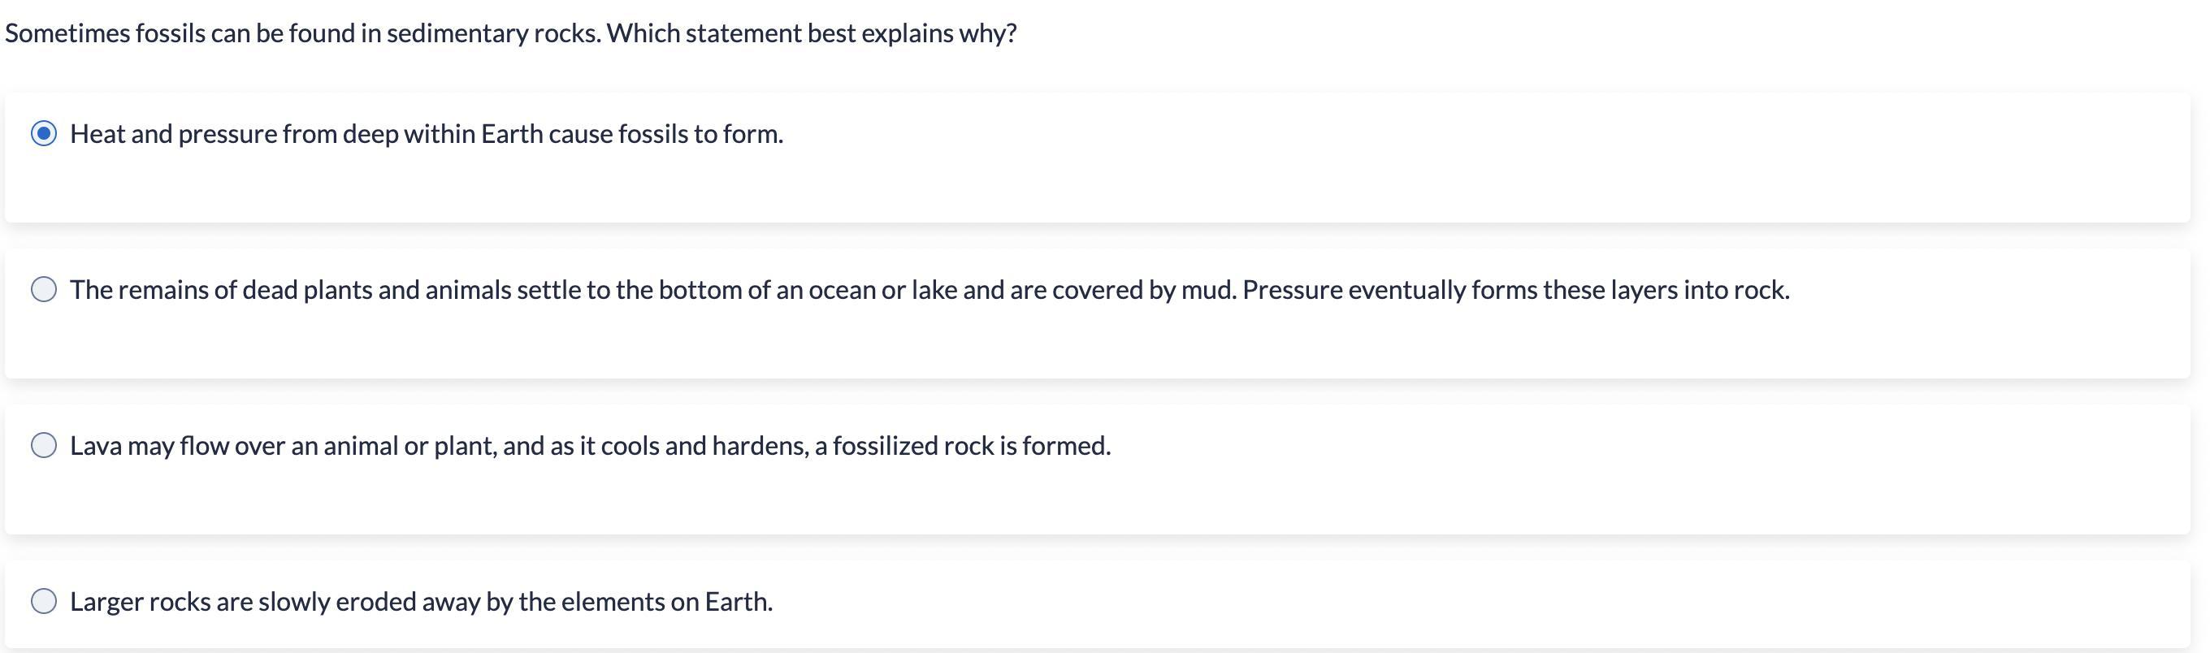Select the "Heat and pressure" radio button
2210x653 pixels.
point(44,134)
